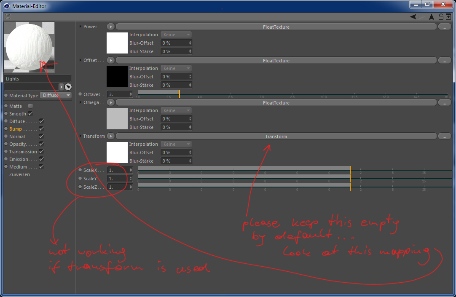The width and height of the screenshot is (456, 297).
Task: Expand the Transform disclosure triangle
Action: [x=80, y=136]
